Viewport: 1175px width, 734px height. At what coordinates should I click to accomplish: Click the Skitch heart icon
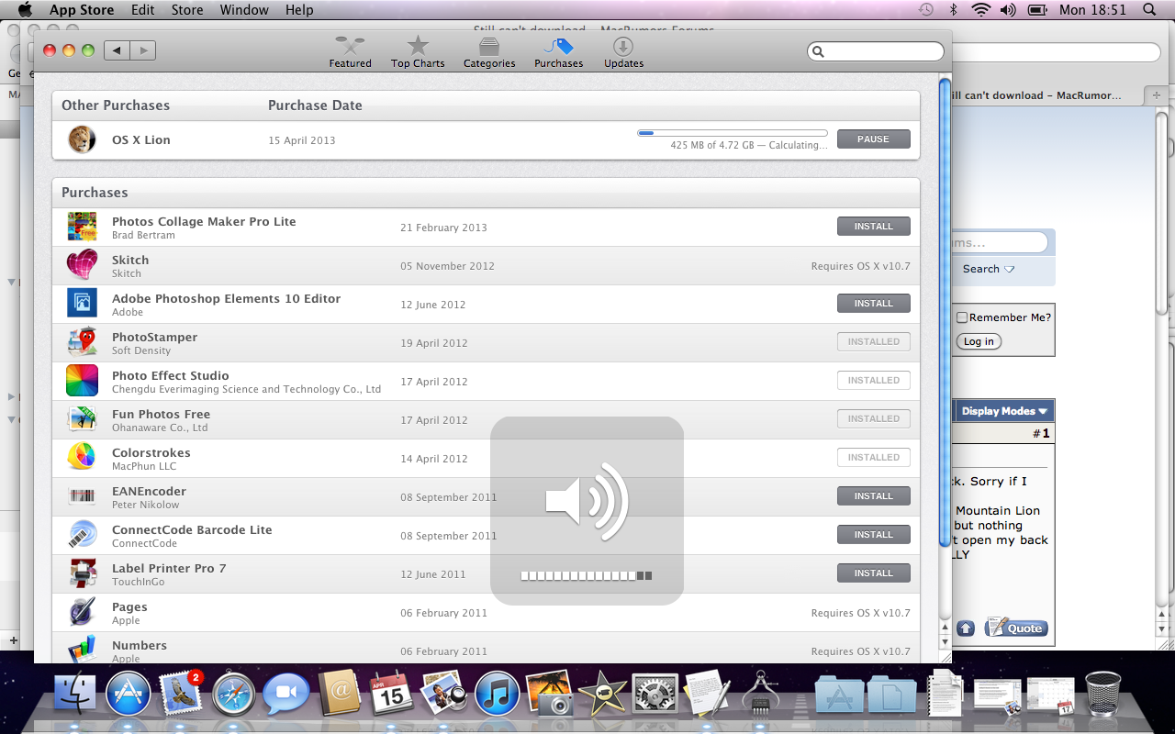point(82,265)
